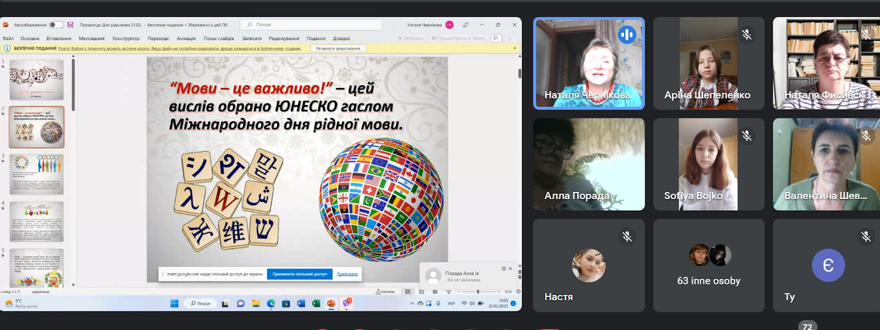Viewport: 880px width, 330px height.
Task: Select slide 1 thumbnail
Action: pos(37,80)
